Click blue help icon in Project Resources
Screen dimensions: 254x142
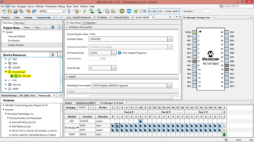point(53,27)
